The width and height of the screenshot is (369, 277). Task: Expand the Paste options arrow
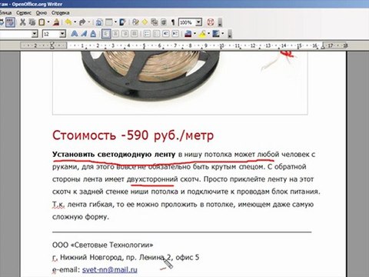click(48, 22)
